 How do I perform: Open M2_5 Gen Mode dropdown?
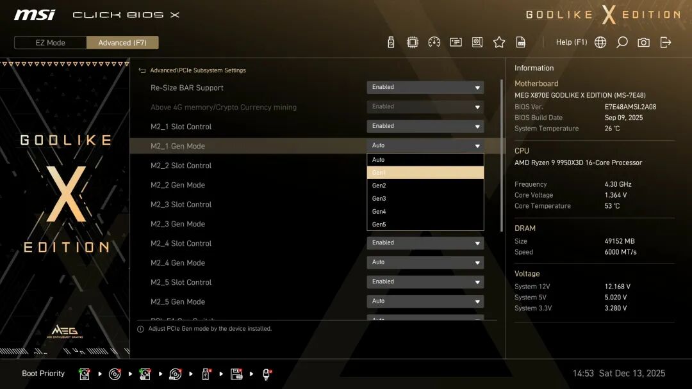425,301
